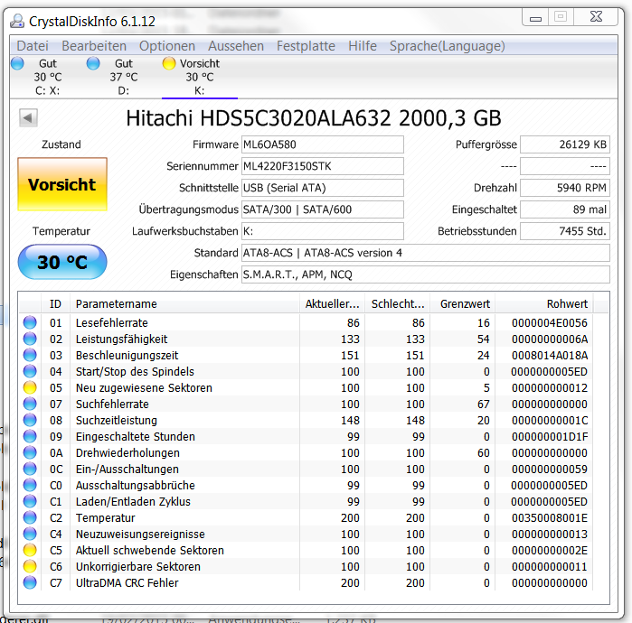Click raw value 00000000002E of schwebende Sektoren

[x=550, y=551]
